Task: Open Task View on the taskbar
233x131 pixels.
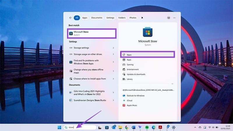Action: coord(100,128)
